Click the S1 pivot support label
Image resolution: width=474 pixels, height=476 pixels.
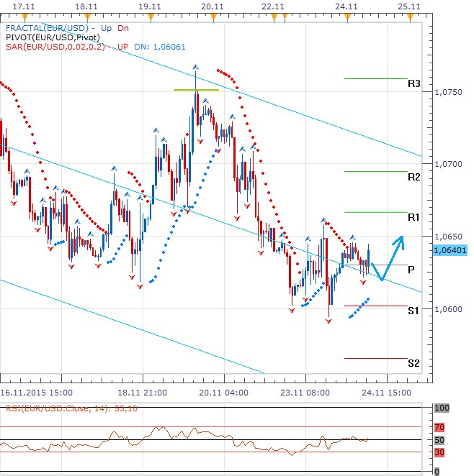click(413, 311)
